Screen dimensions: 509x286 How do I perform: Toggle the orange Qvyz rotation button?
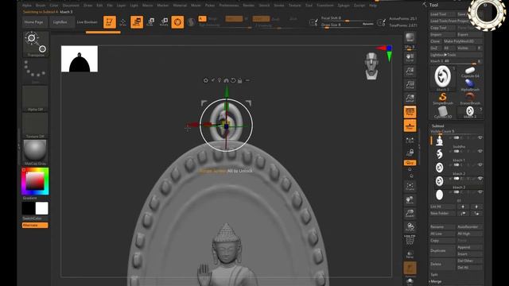(x=410, y=162)
